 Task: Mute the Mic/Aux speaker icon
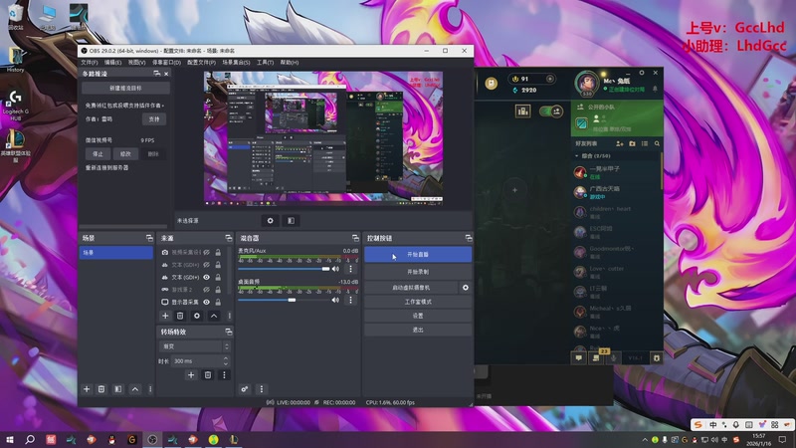point(335,269)
